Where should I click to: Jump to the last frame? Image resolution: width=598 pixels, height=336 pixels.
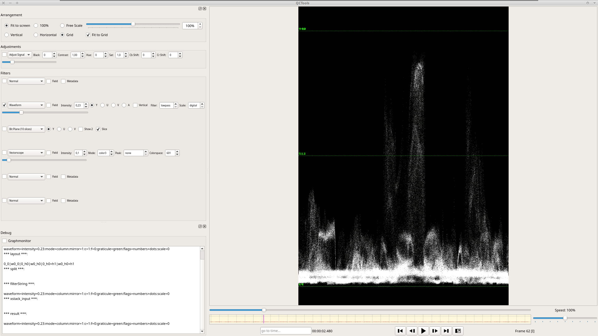click(x=446, y=331)
